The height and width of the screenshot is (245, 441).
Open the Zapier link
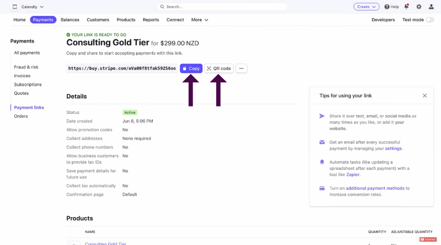point(353,174)
